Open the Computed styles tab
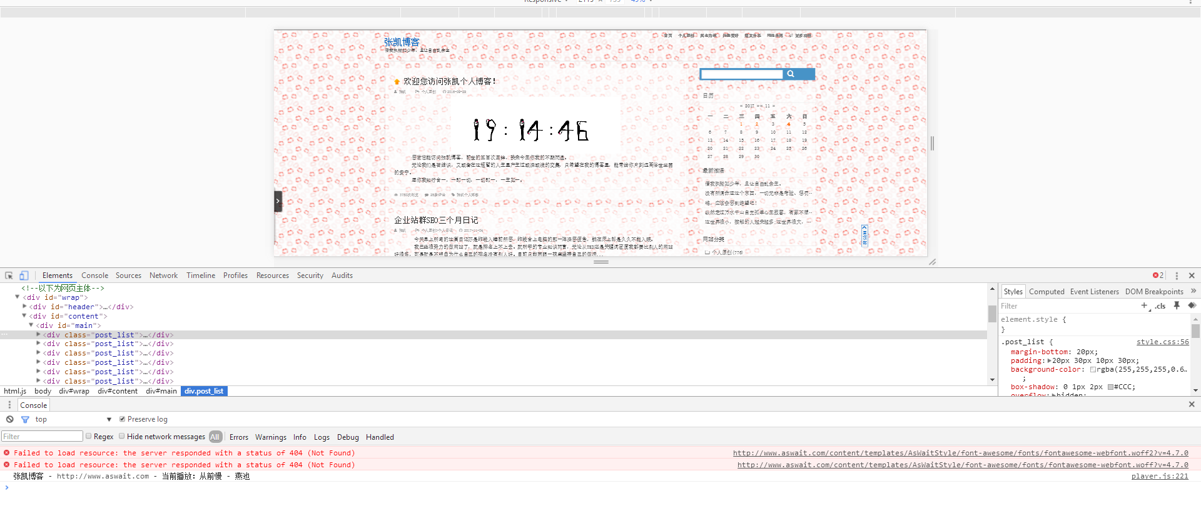This screenshot has width=1201, height=511. point(1046,292)
